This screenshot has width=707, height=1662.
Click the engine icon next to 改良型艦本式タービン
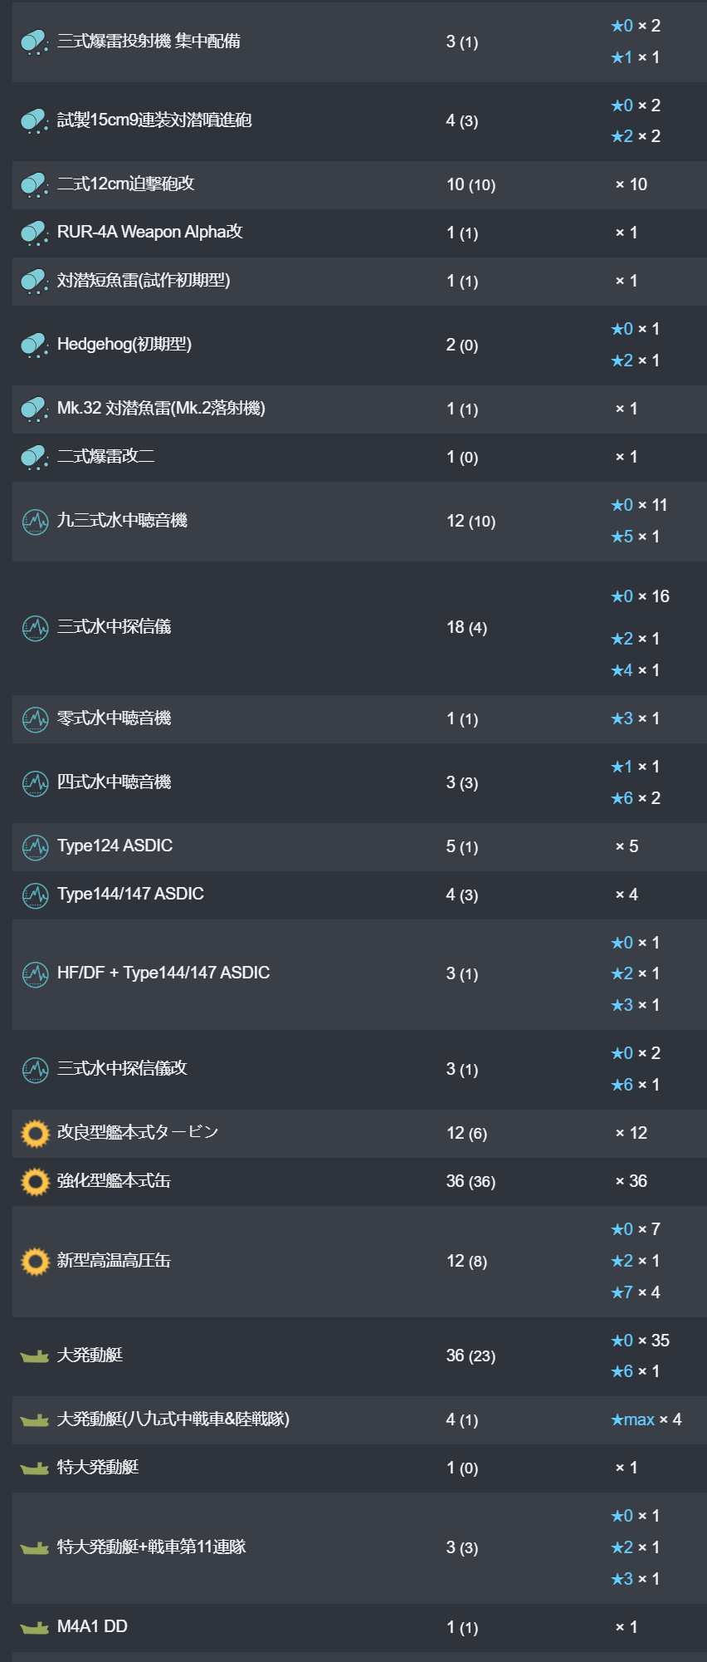[x=35, y=1134]
